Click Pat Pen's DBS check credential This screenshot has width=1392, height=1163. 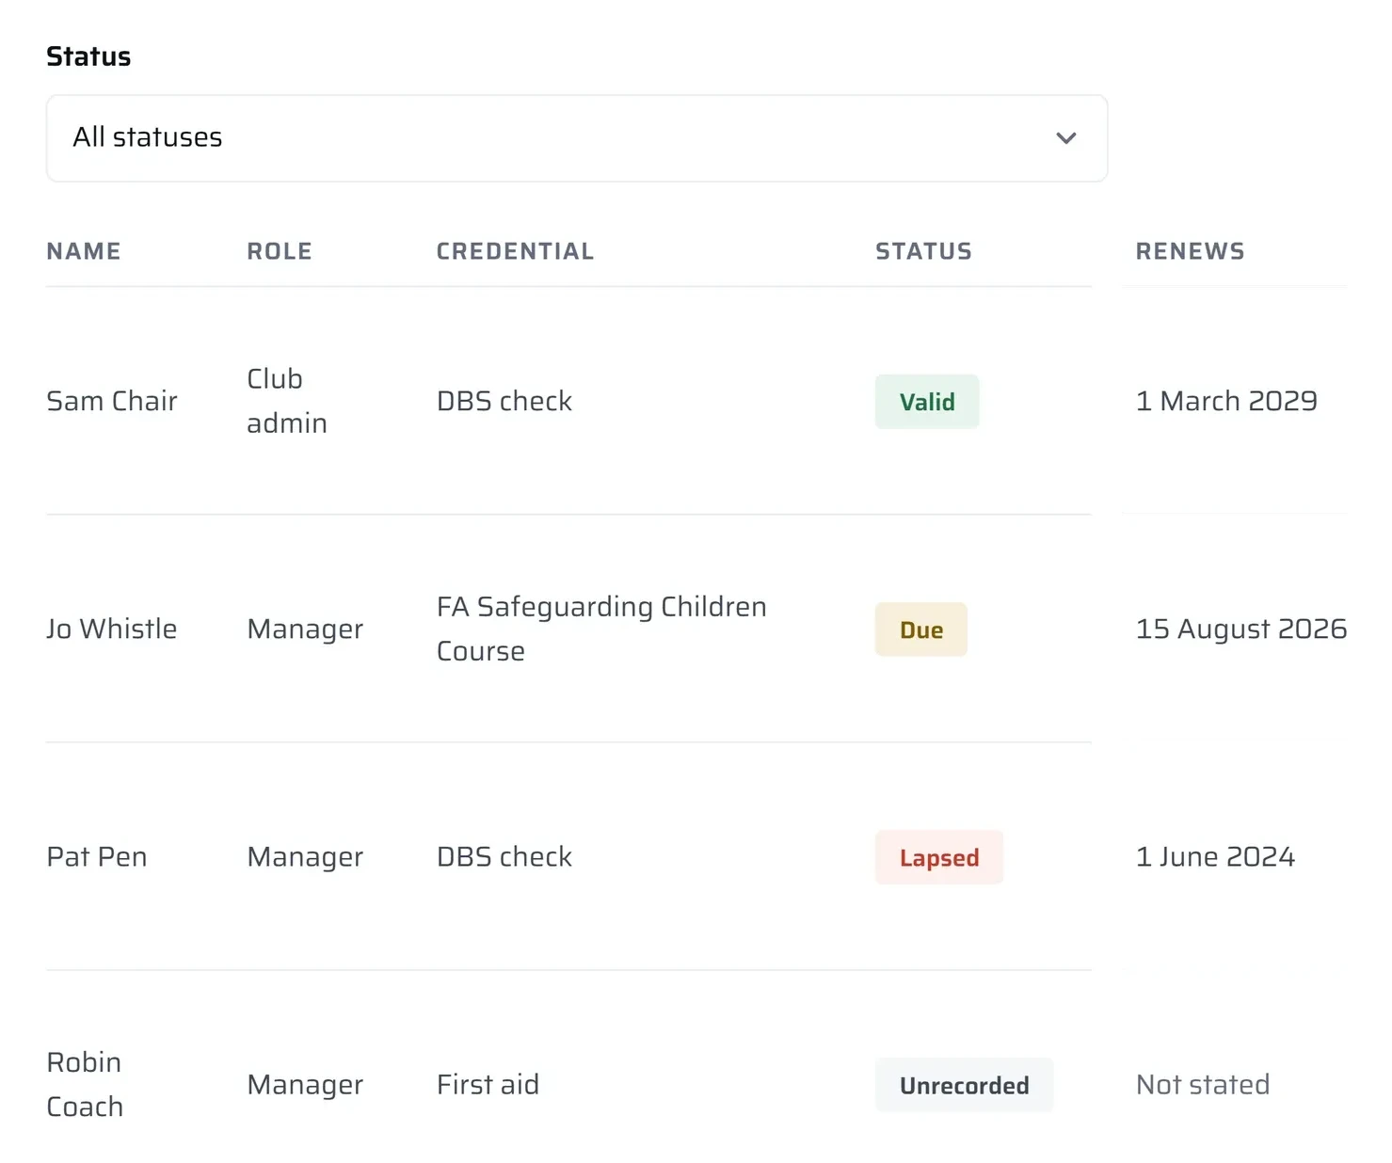pyautogui.click(x=504, y=856)
